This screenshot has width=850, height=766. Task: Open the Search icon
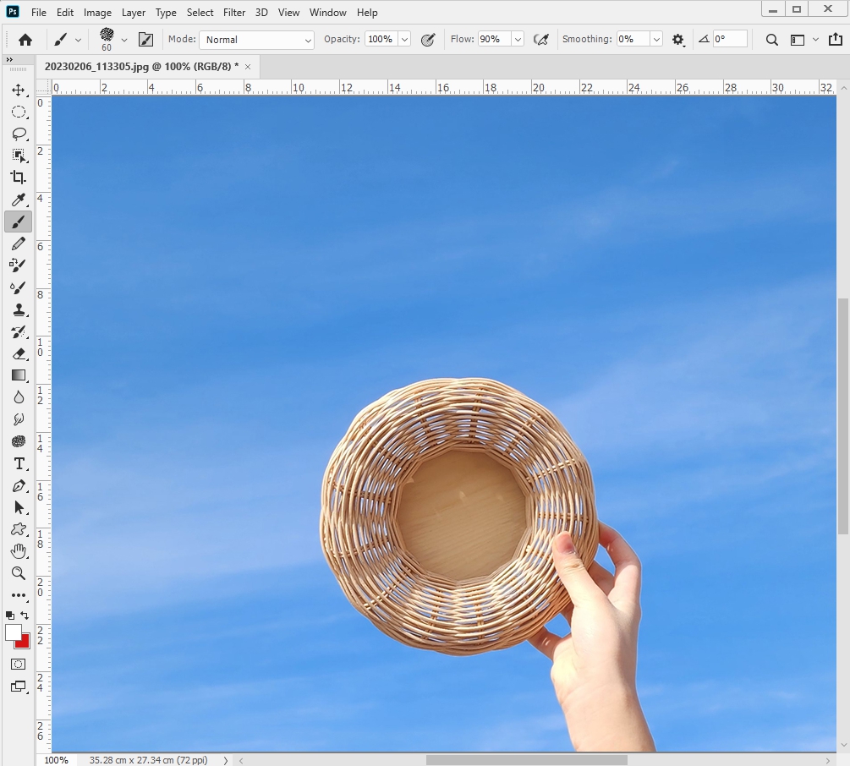(772, 40)
